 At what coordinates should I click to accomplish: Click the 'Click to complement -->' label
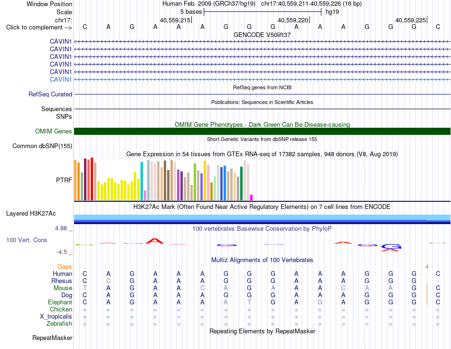tap(39, 28)
